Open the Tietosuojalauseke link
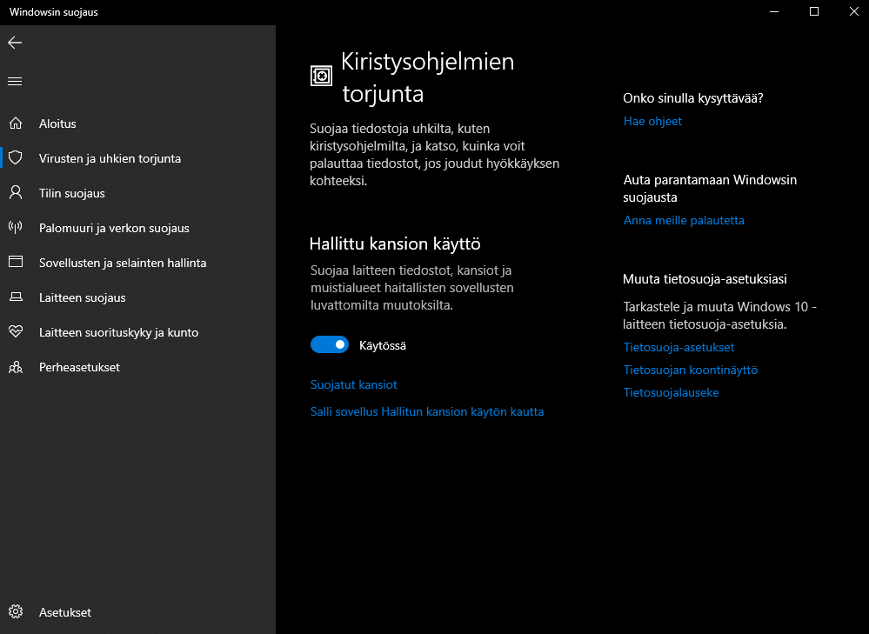The width and height of the screenshot is (869, 634). 671,393
